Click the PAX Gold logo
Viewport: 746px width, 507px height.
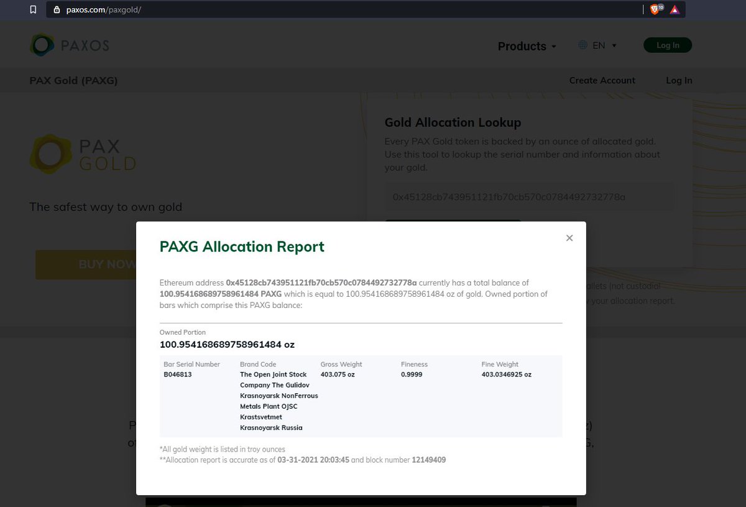(83, 154)
